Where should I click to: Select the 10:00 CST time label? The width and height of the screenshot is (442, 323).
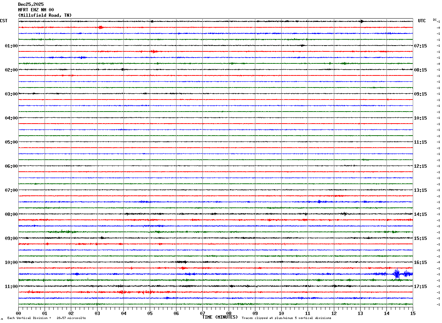11,262
